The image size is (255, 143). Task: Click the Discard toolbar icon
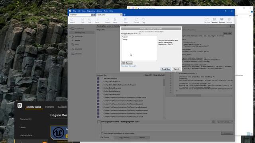pyautogui.click(x=136, y=19)
